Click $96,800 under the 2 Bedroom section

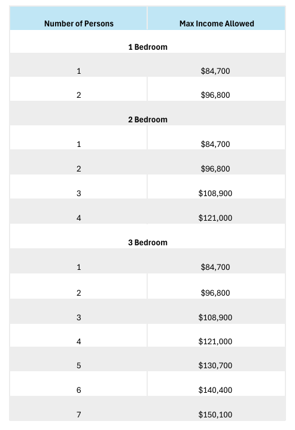[215, 169]
